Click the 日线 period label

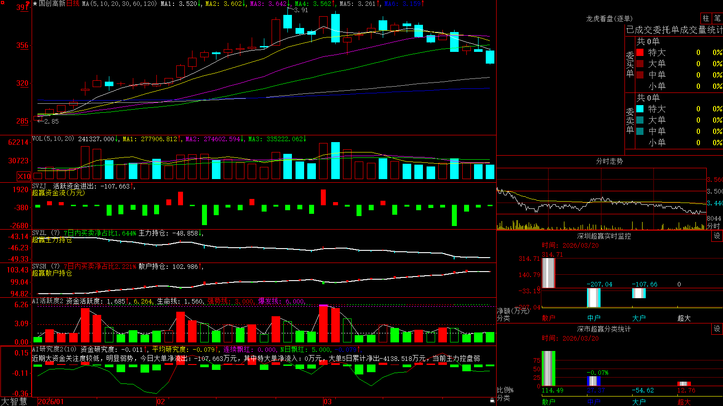tap(73, 4)
